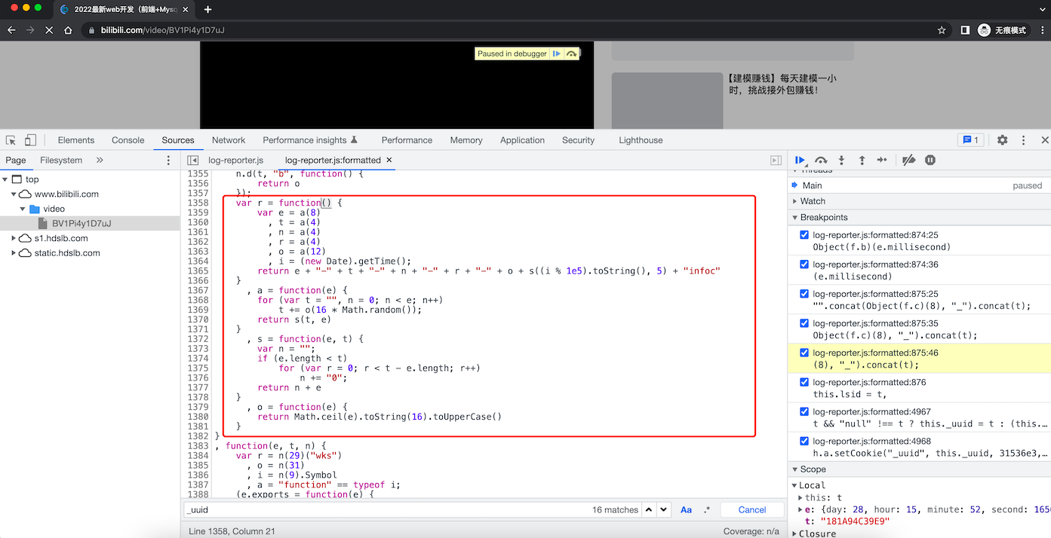The image size is (1051, 538).
Task: Toggle pause on exceptions icon
Action: 930,160
